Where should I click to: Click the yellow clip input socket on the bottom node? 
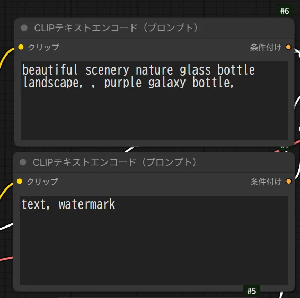[20, 181]
